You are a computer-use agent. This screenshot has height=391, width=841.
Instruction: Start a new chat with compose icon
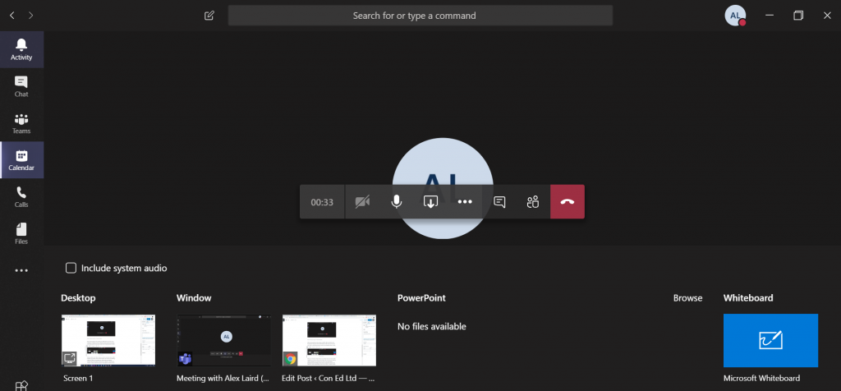pyautogui.click(x=209, y=16)
